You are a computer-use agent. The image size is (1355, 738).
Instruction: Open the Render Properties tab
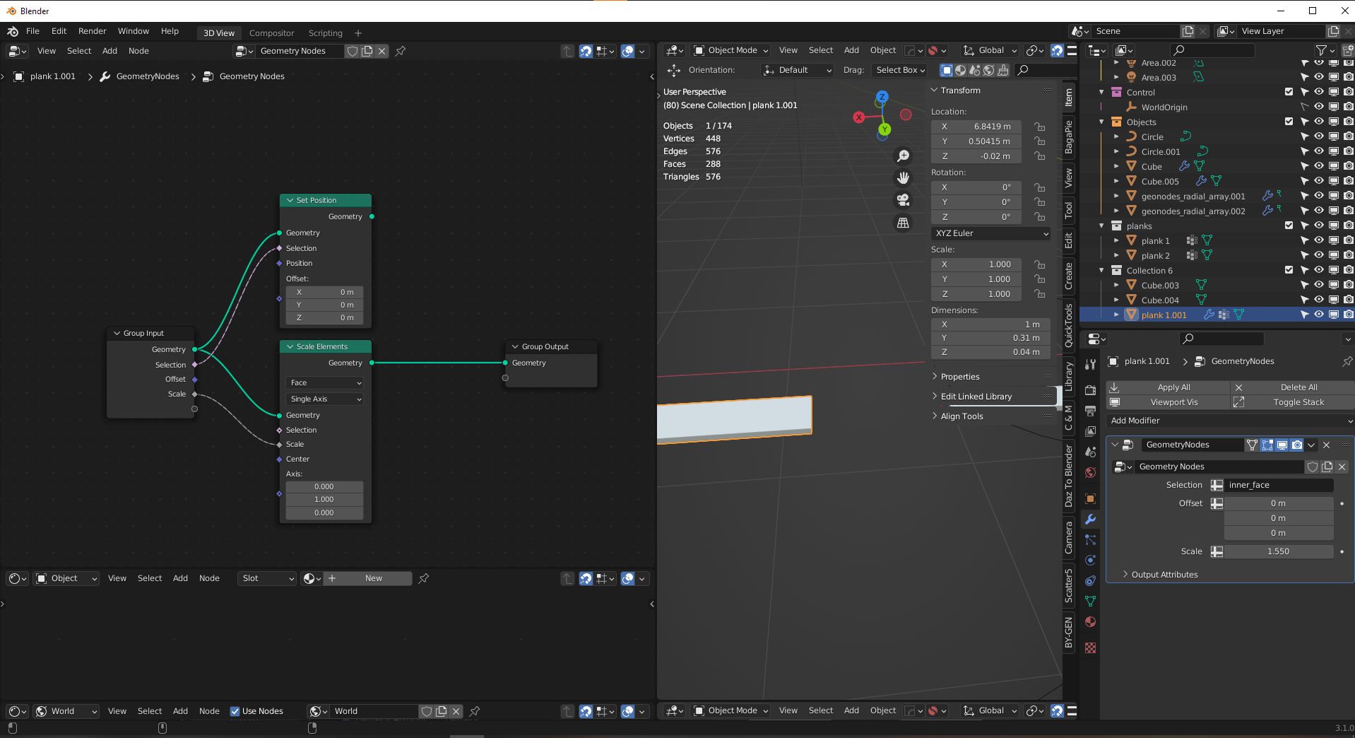tap(1090, 390)
